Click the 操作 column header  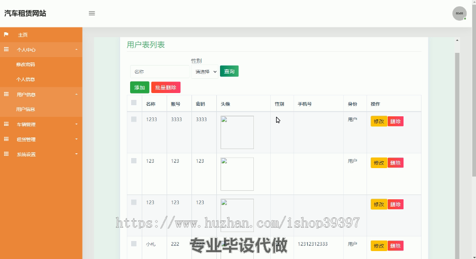coord(375,104)
